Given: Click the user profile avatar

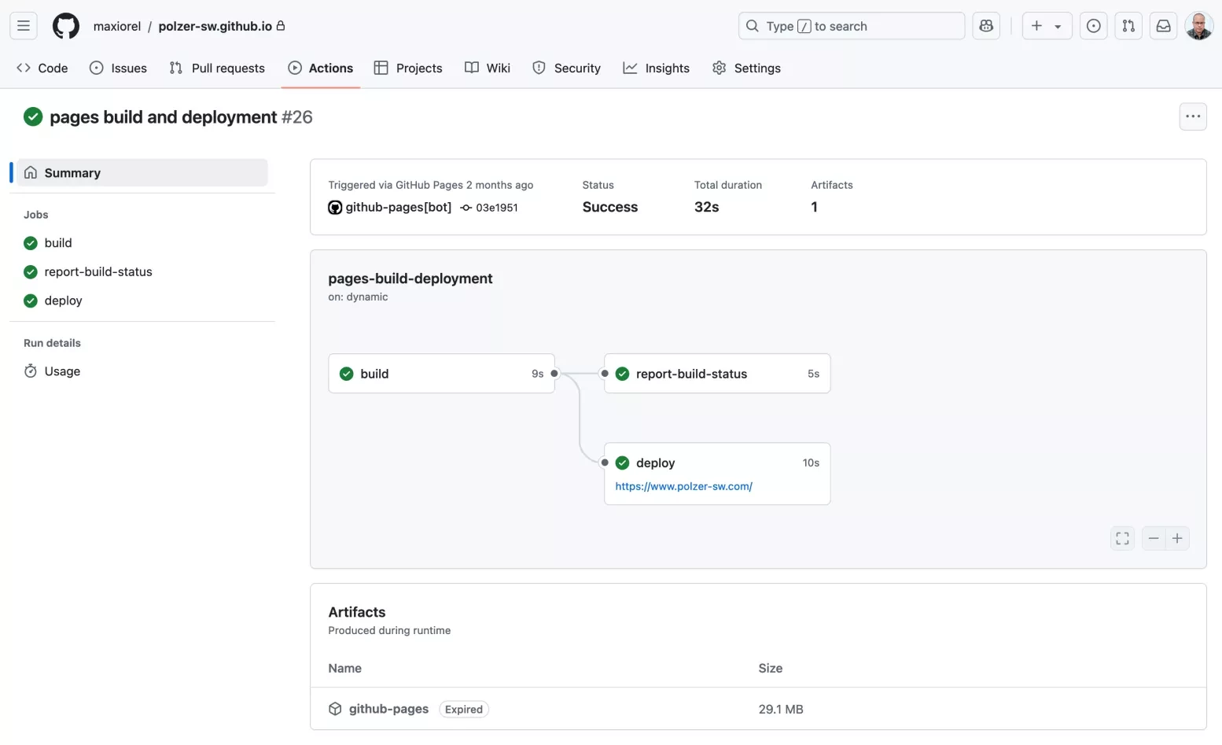Looking at the screenshot, I should 1198,26.
